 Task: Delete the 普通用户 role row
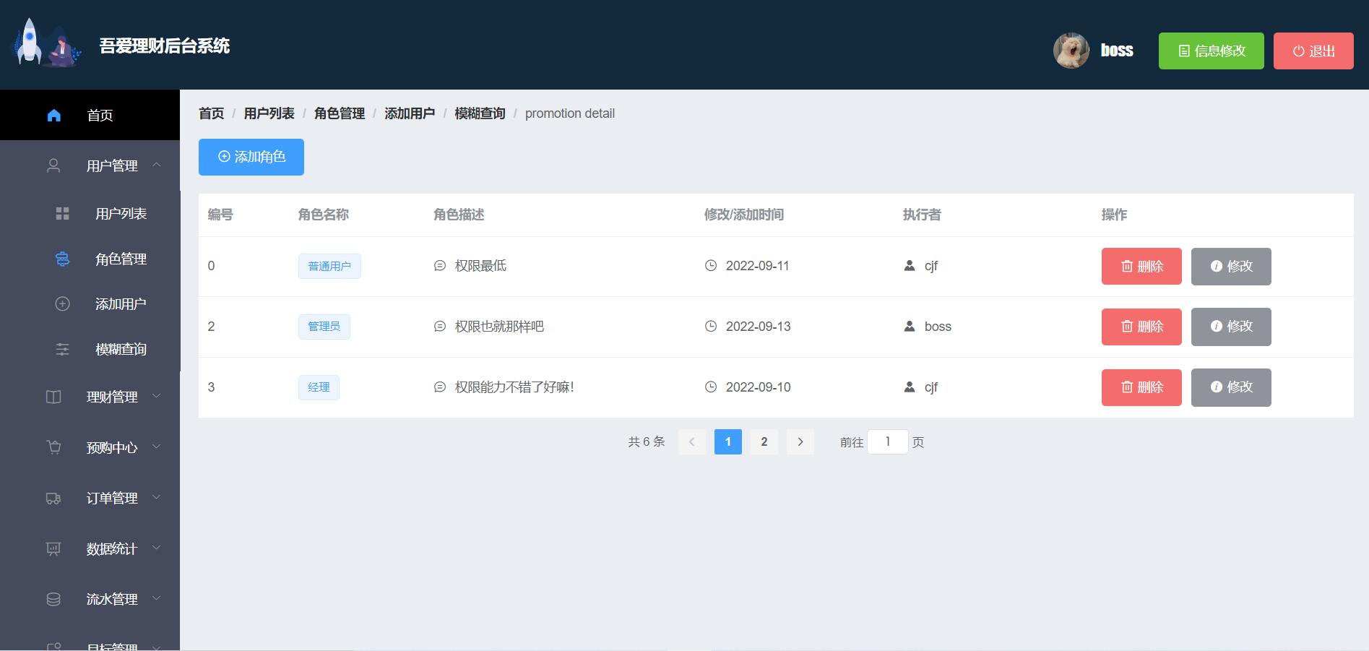[1141, 266]
